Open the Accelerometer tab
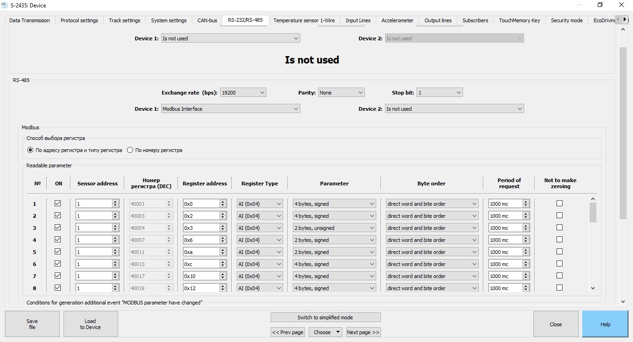The image size is (633, 342). [x=397, y=20]
